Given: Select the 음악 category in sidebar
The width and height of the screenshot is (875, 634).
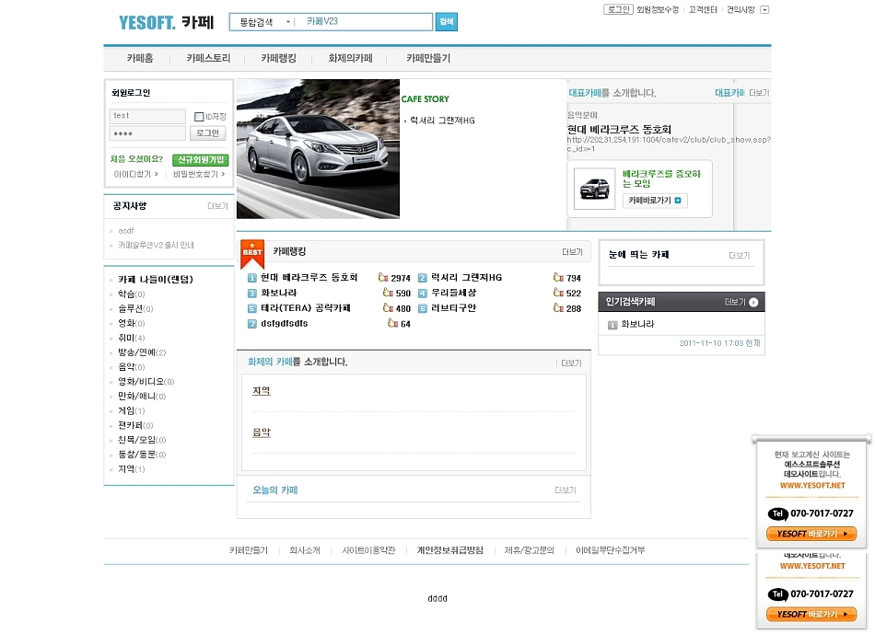Looking at the screenshot, I should coord(131,367).
